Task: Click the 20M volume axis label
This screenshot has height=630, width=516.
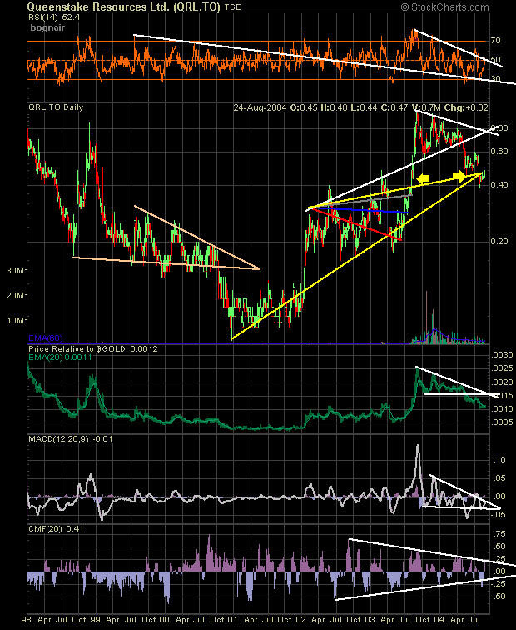Action: coord(15,295)
